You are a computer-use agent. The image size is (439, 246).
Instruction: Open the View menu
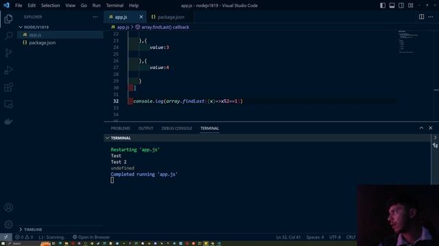[x=70, y=5]
